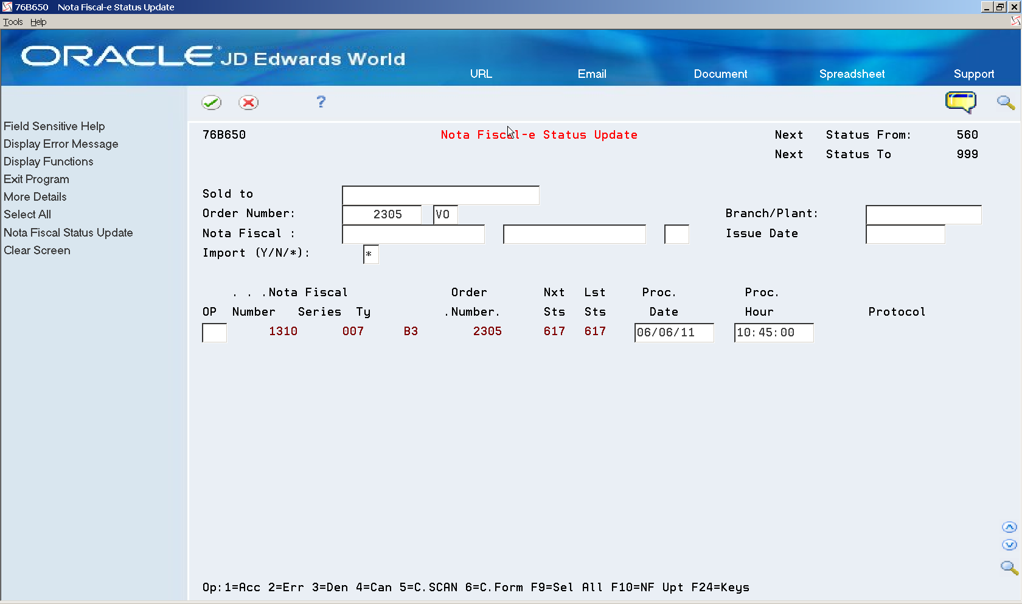Click the order type field showing VO

point(445,215)
